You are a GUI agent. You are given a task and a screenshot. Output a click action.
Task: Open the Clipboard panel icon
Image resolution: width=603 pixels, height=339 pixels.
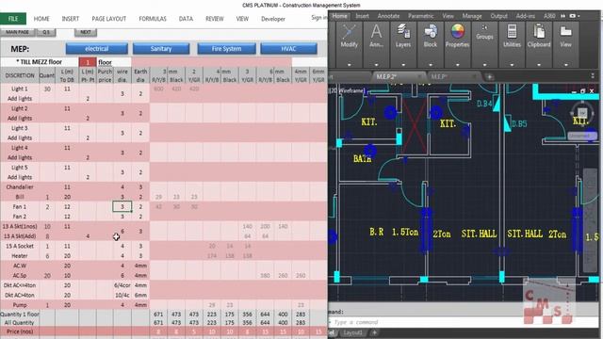(539, 31)
